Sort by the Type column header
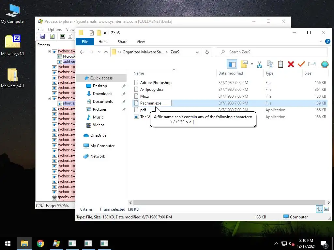The width and height of the screenshot is (334, 250). pos(269,73)
